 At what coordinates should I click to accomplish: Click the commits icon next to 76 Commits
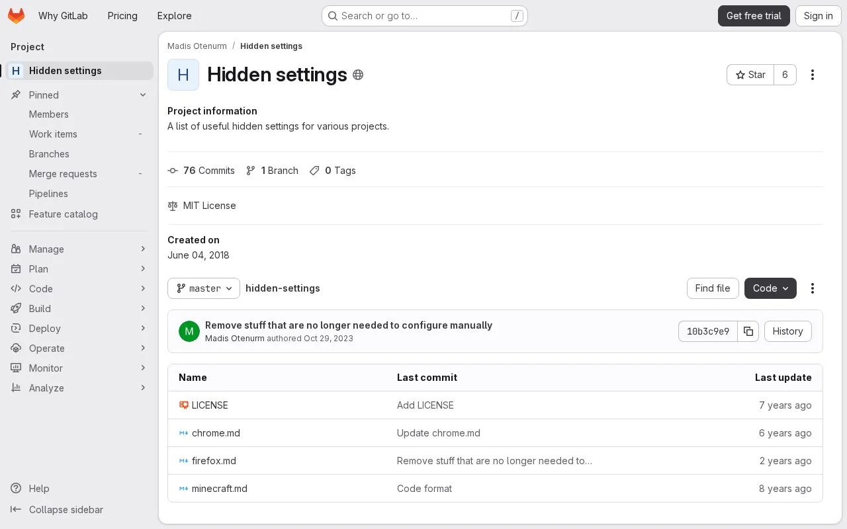(173, 171)
